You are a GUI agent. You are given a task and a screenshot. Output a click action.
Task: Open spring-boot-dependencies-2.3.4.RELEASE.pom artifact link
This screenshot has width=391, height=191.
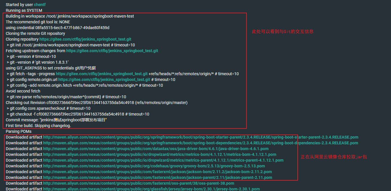coord(201,143)
